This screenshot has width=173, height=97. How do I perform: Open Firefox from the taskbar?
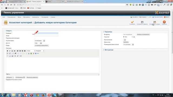click(43, 95)
